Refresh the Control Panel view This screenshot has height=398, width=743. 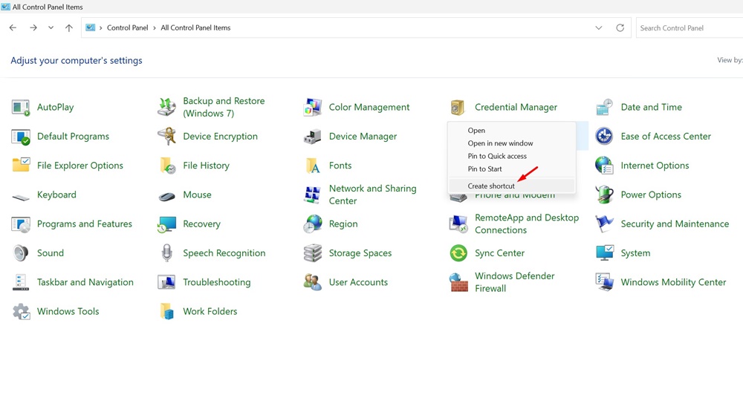point(620,28)
